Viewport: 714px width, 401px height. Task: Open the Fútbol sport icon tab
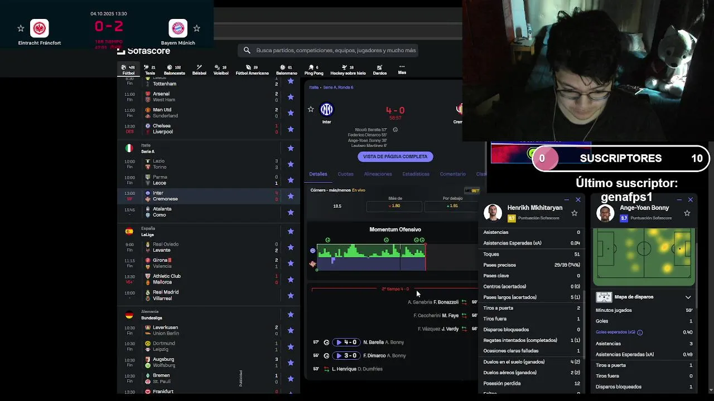pos(128,70)
